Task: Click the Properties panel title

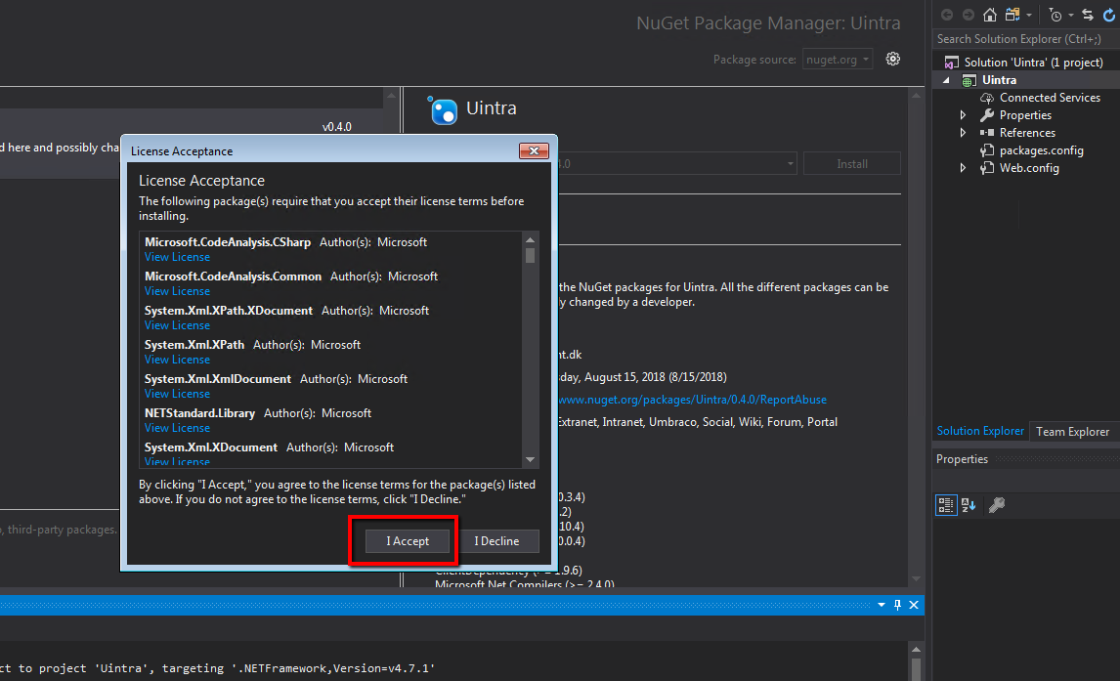Action: [962, 459]
